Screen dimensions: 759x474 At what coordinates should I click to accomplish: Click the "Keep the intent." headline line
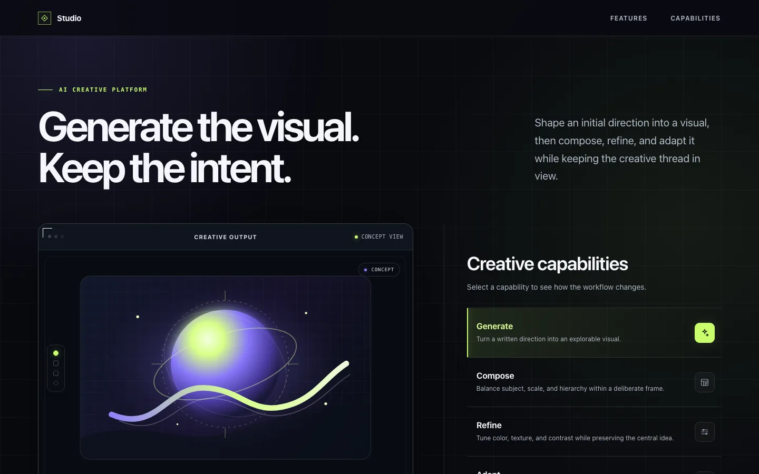pos(164,169)
